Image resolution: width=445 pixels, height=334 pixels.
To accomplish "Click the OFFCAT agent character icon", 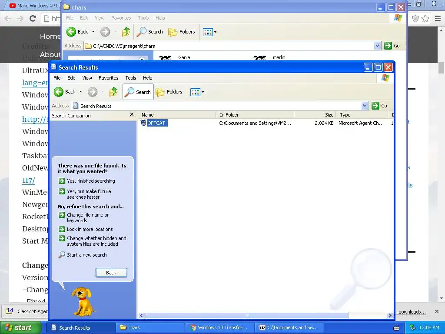I will [x=143, y=123].
